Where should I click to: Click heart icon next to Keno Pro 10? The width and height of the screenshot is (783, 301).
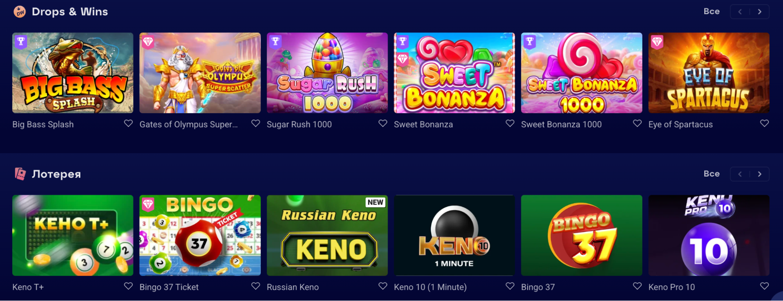point(764,286)
